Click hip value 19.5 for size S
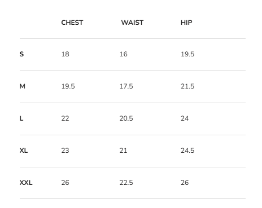 (x=187, y=54)
